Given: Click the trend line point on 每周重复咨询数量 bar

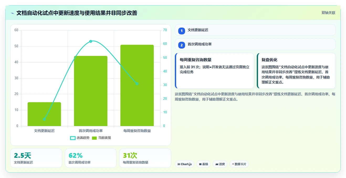Looking at the screenshot, I should coord(137,83).
